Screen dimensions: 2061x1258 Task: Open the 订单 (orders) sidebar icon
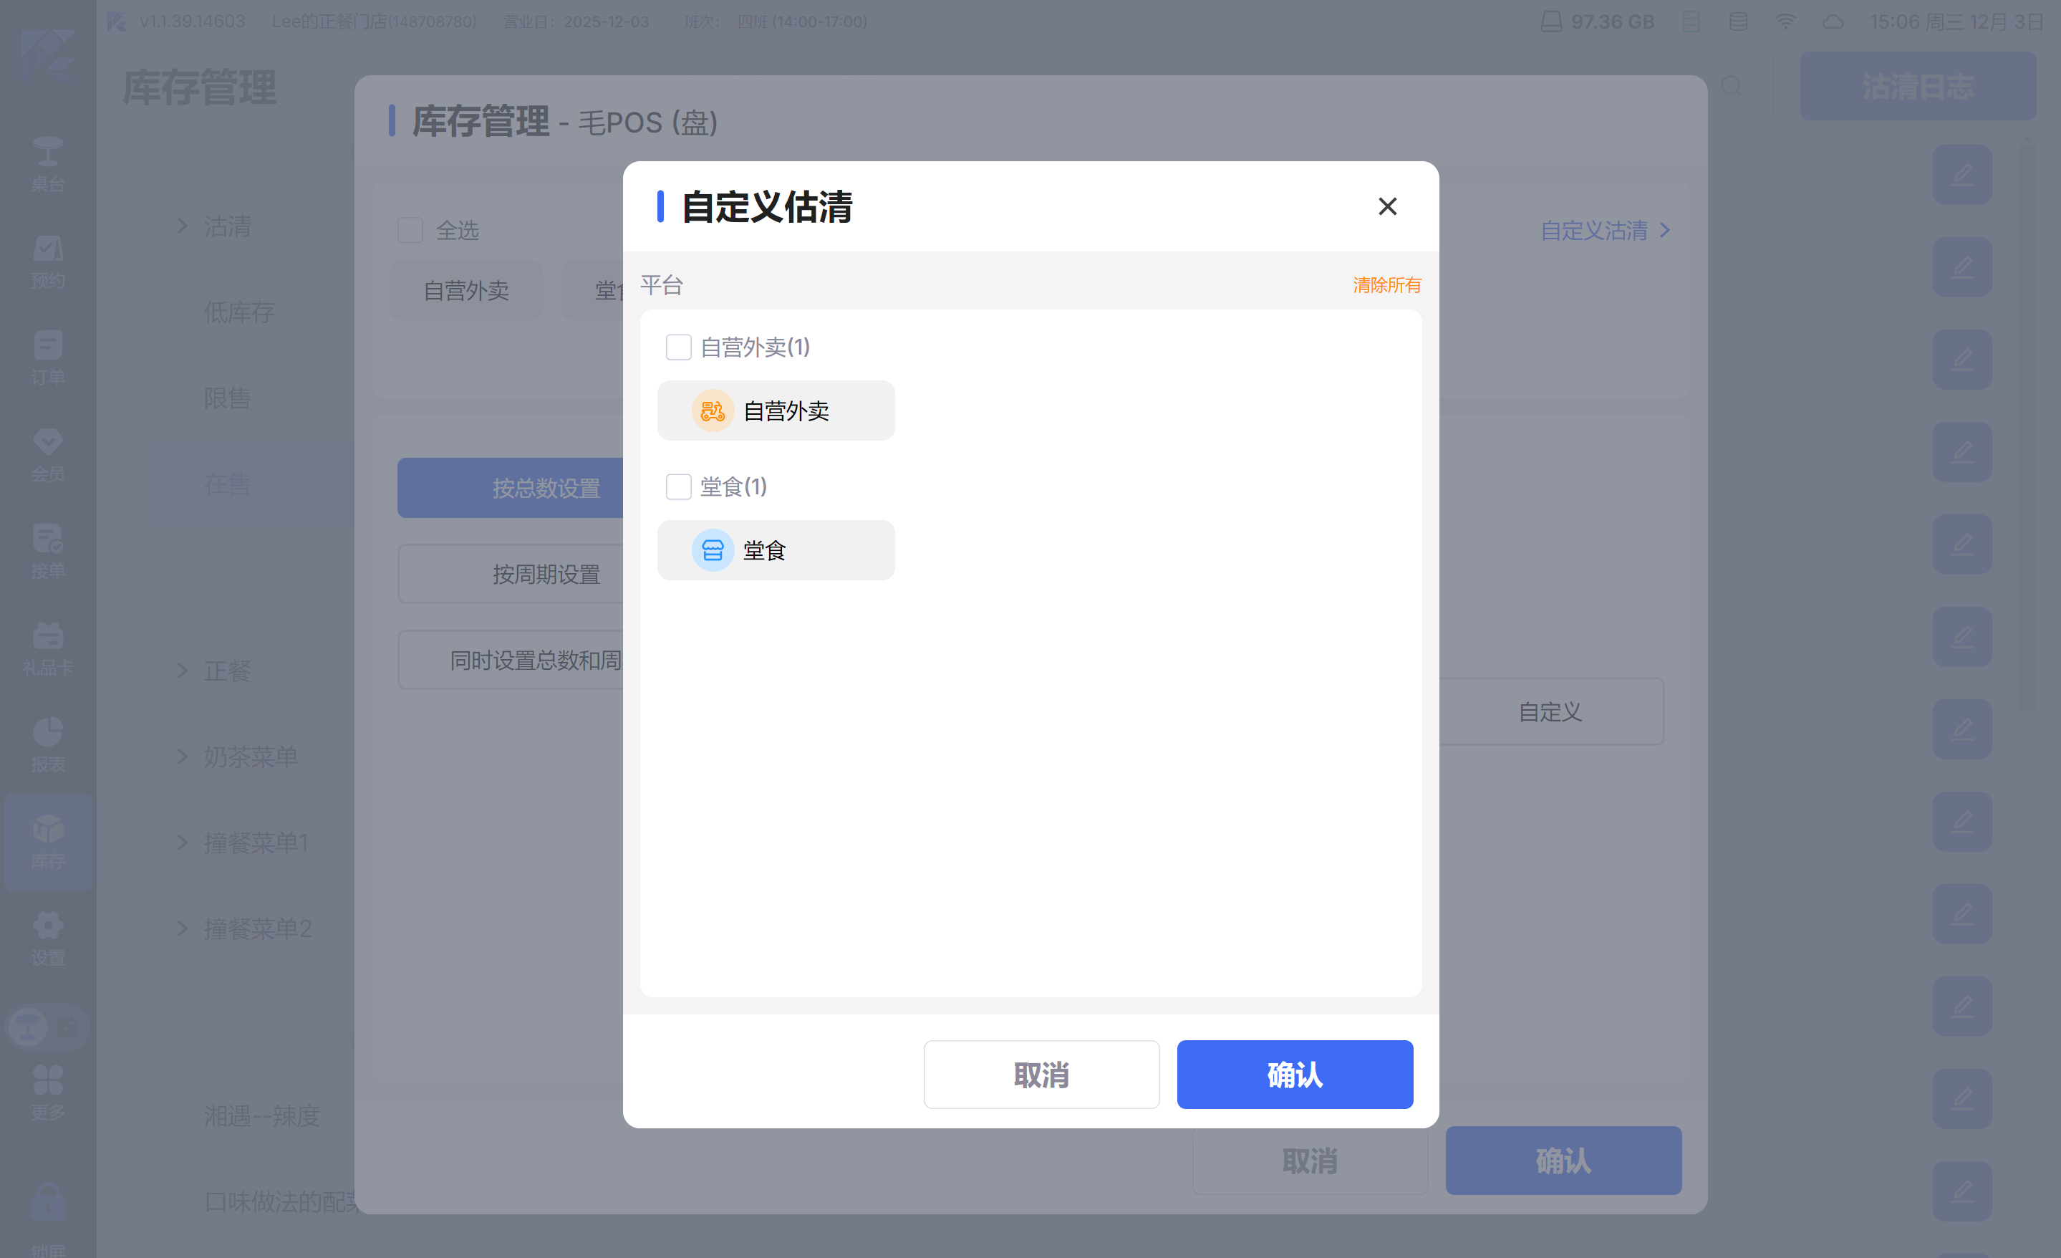(x=48, y=357)
